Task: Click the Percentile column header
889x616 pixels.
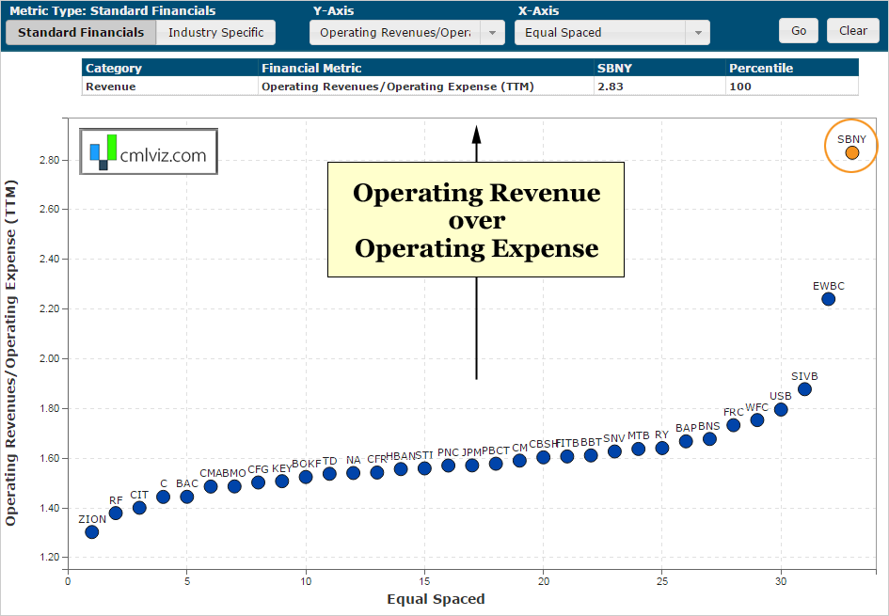Action: 792,68
